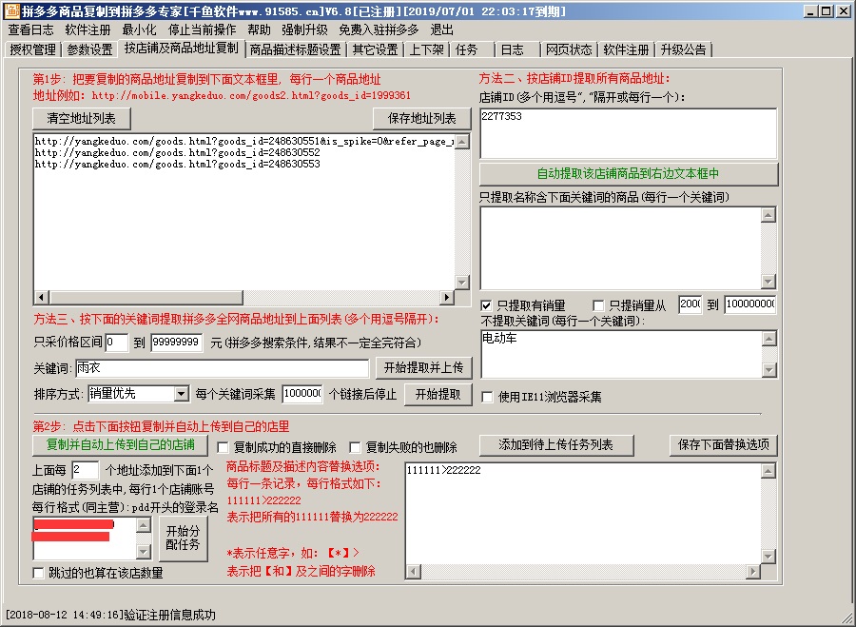Open the 帮助 menu
This screenshot has height=627, width=856.
(x=259, y=29)
